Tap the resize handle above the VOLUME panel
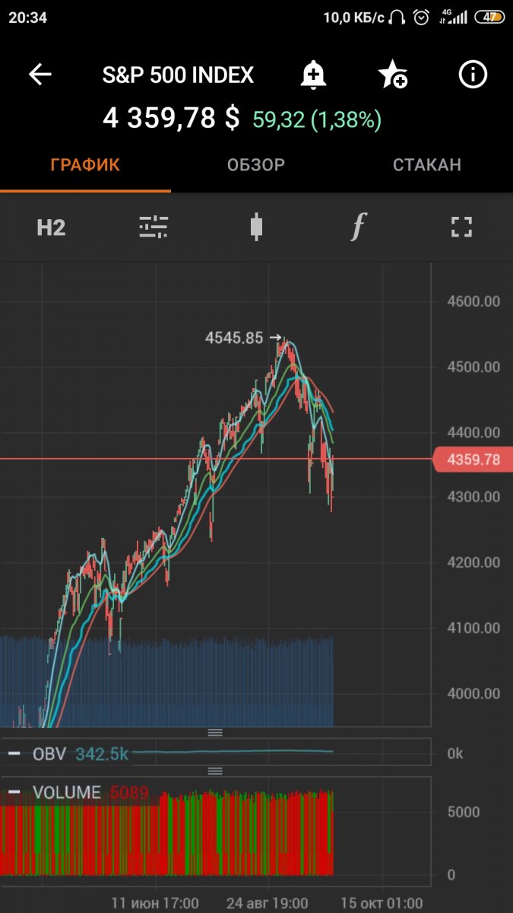Viewport: 513px width, 913px height. tap(215, 771)
